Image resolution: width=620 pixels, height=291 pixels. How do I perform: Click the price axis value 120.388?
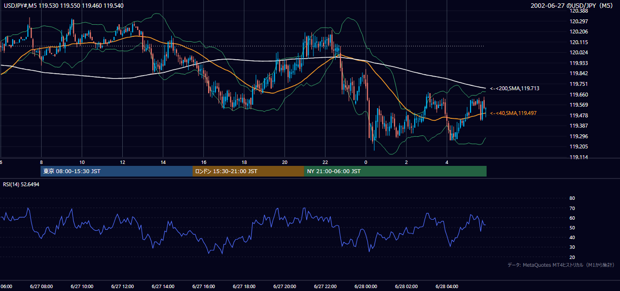point(579,11)
